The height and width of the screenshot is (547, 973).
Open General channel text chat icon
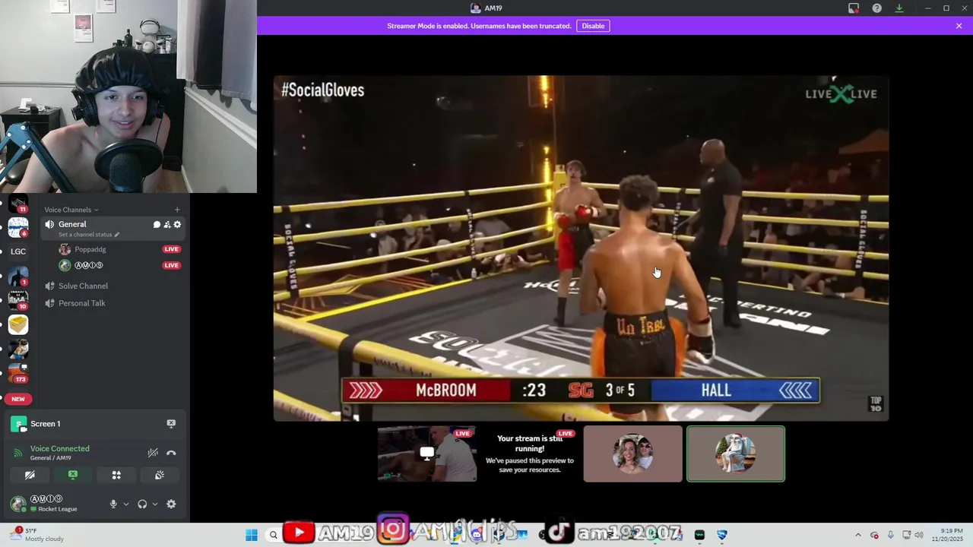[x=157, y=224]
